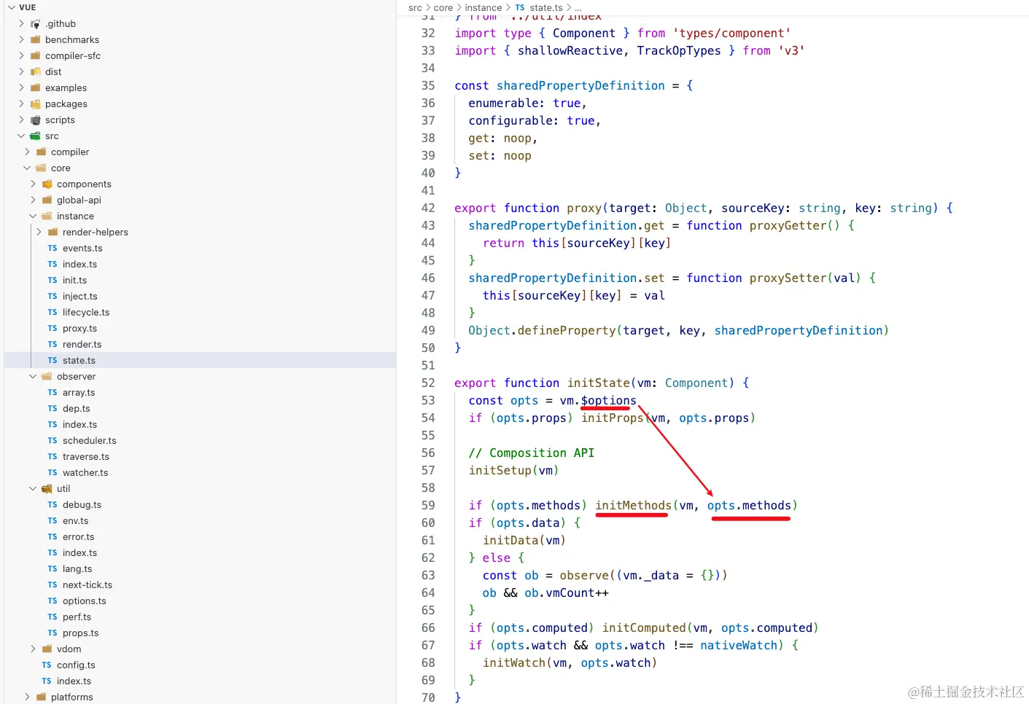Click the benchmarks folder icon
The height and width of the screenshot is (704, 1029).
click(35, 40)
